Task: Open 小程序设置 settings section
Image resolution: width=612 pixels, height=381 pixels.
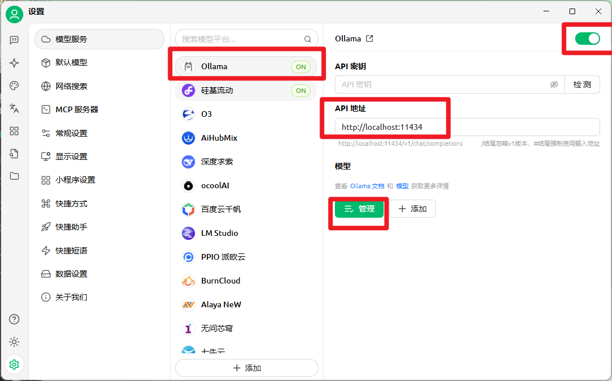Action: pos(100,180)
